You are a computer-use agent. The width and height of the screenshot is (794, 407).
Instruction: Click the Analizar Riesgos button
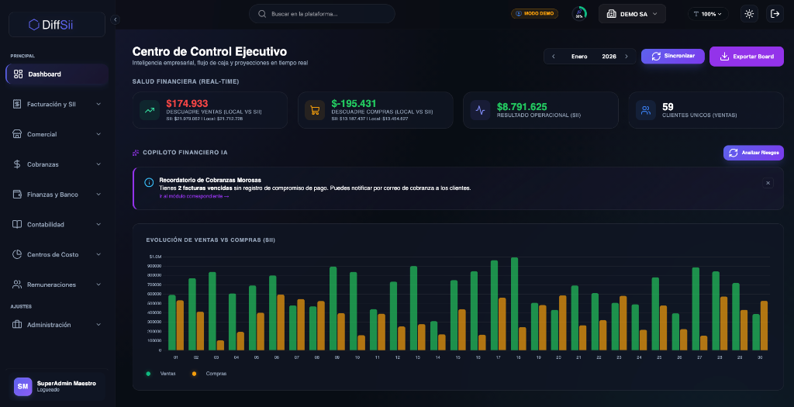tap(754, 153)
